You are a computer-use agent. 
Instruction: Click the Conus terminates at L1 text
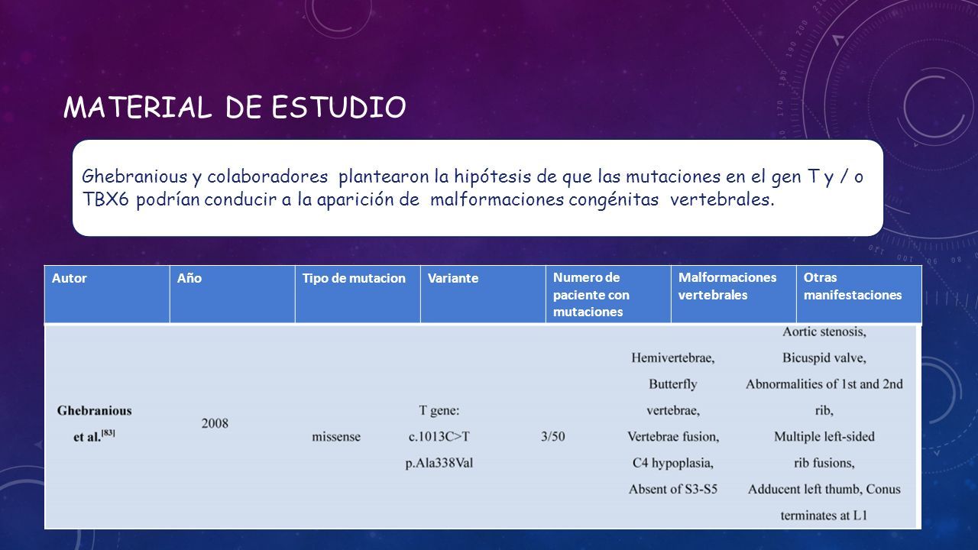(840, 502)
